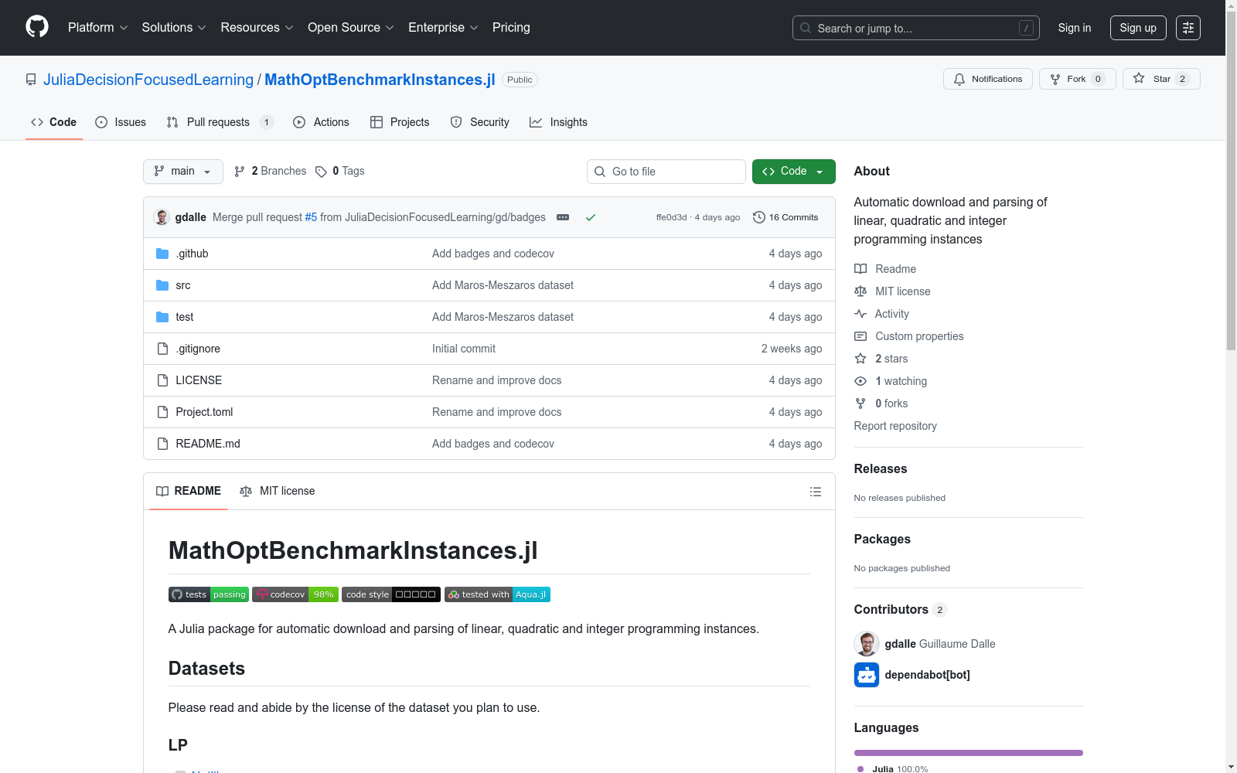Click Report repository link
This screenshot has height=773, width=1237.
(x=895, y=426)
